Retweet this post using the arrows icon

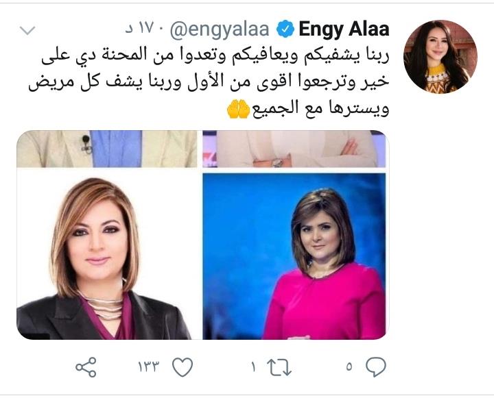tap(279, 367)
